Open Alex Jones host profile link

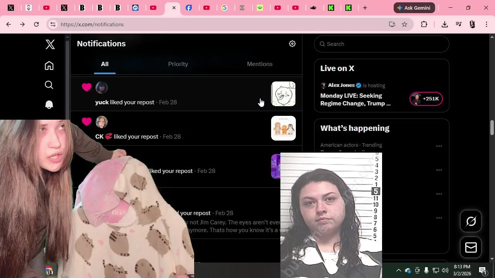(341, 85)
